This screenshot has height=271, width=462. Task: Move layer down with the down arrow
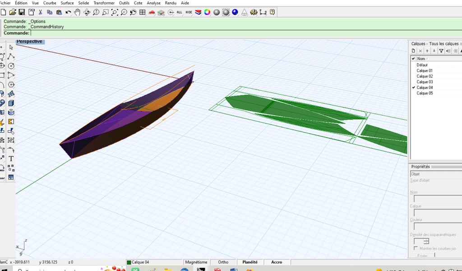[434, 51]
